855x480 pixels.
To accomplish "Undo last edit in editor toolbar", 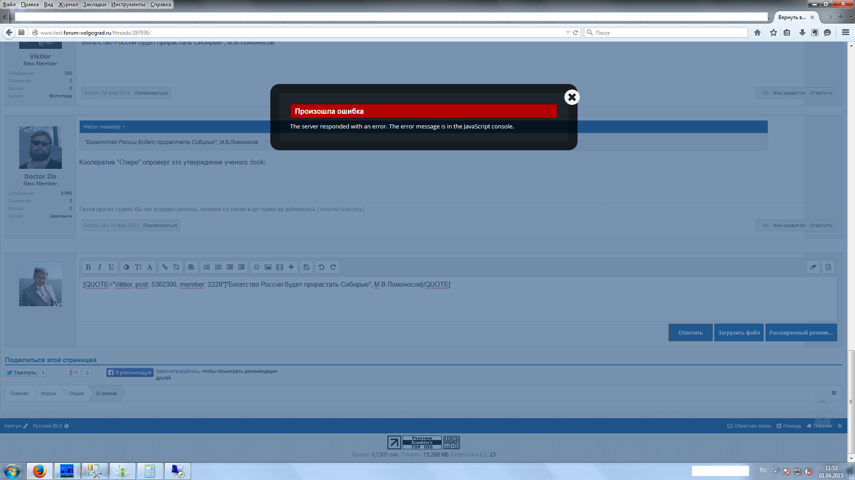I will (322, 267).
